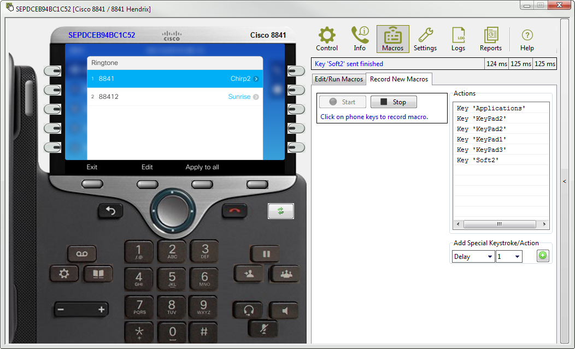Click the green refresh screen button
The width and height of the screenshot is (575, 349).
tap(280, 211)
